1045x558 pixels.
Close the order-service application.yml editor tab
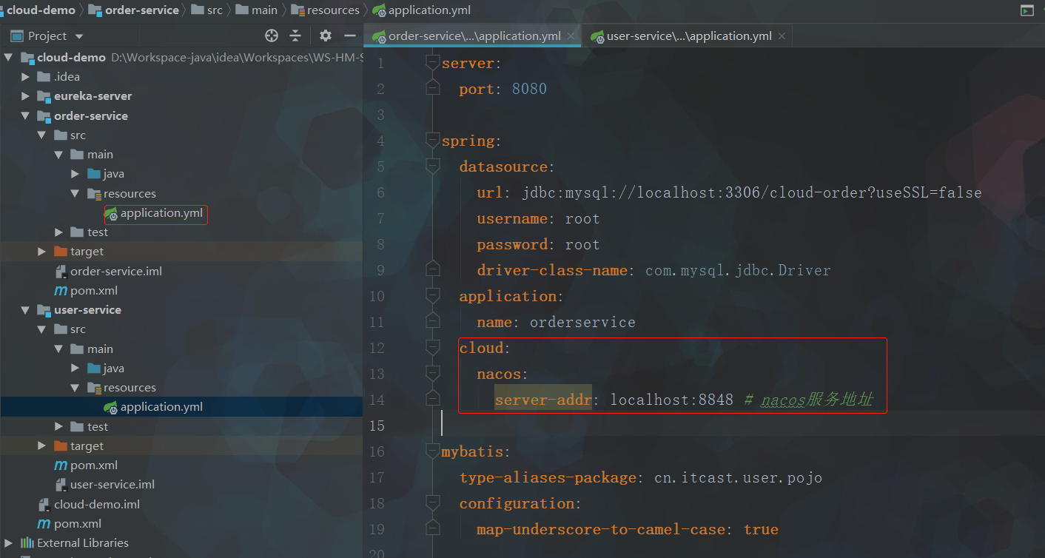coord(571,36)
